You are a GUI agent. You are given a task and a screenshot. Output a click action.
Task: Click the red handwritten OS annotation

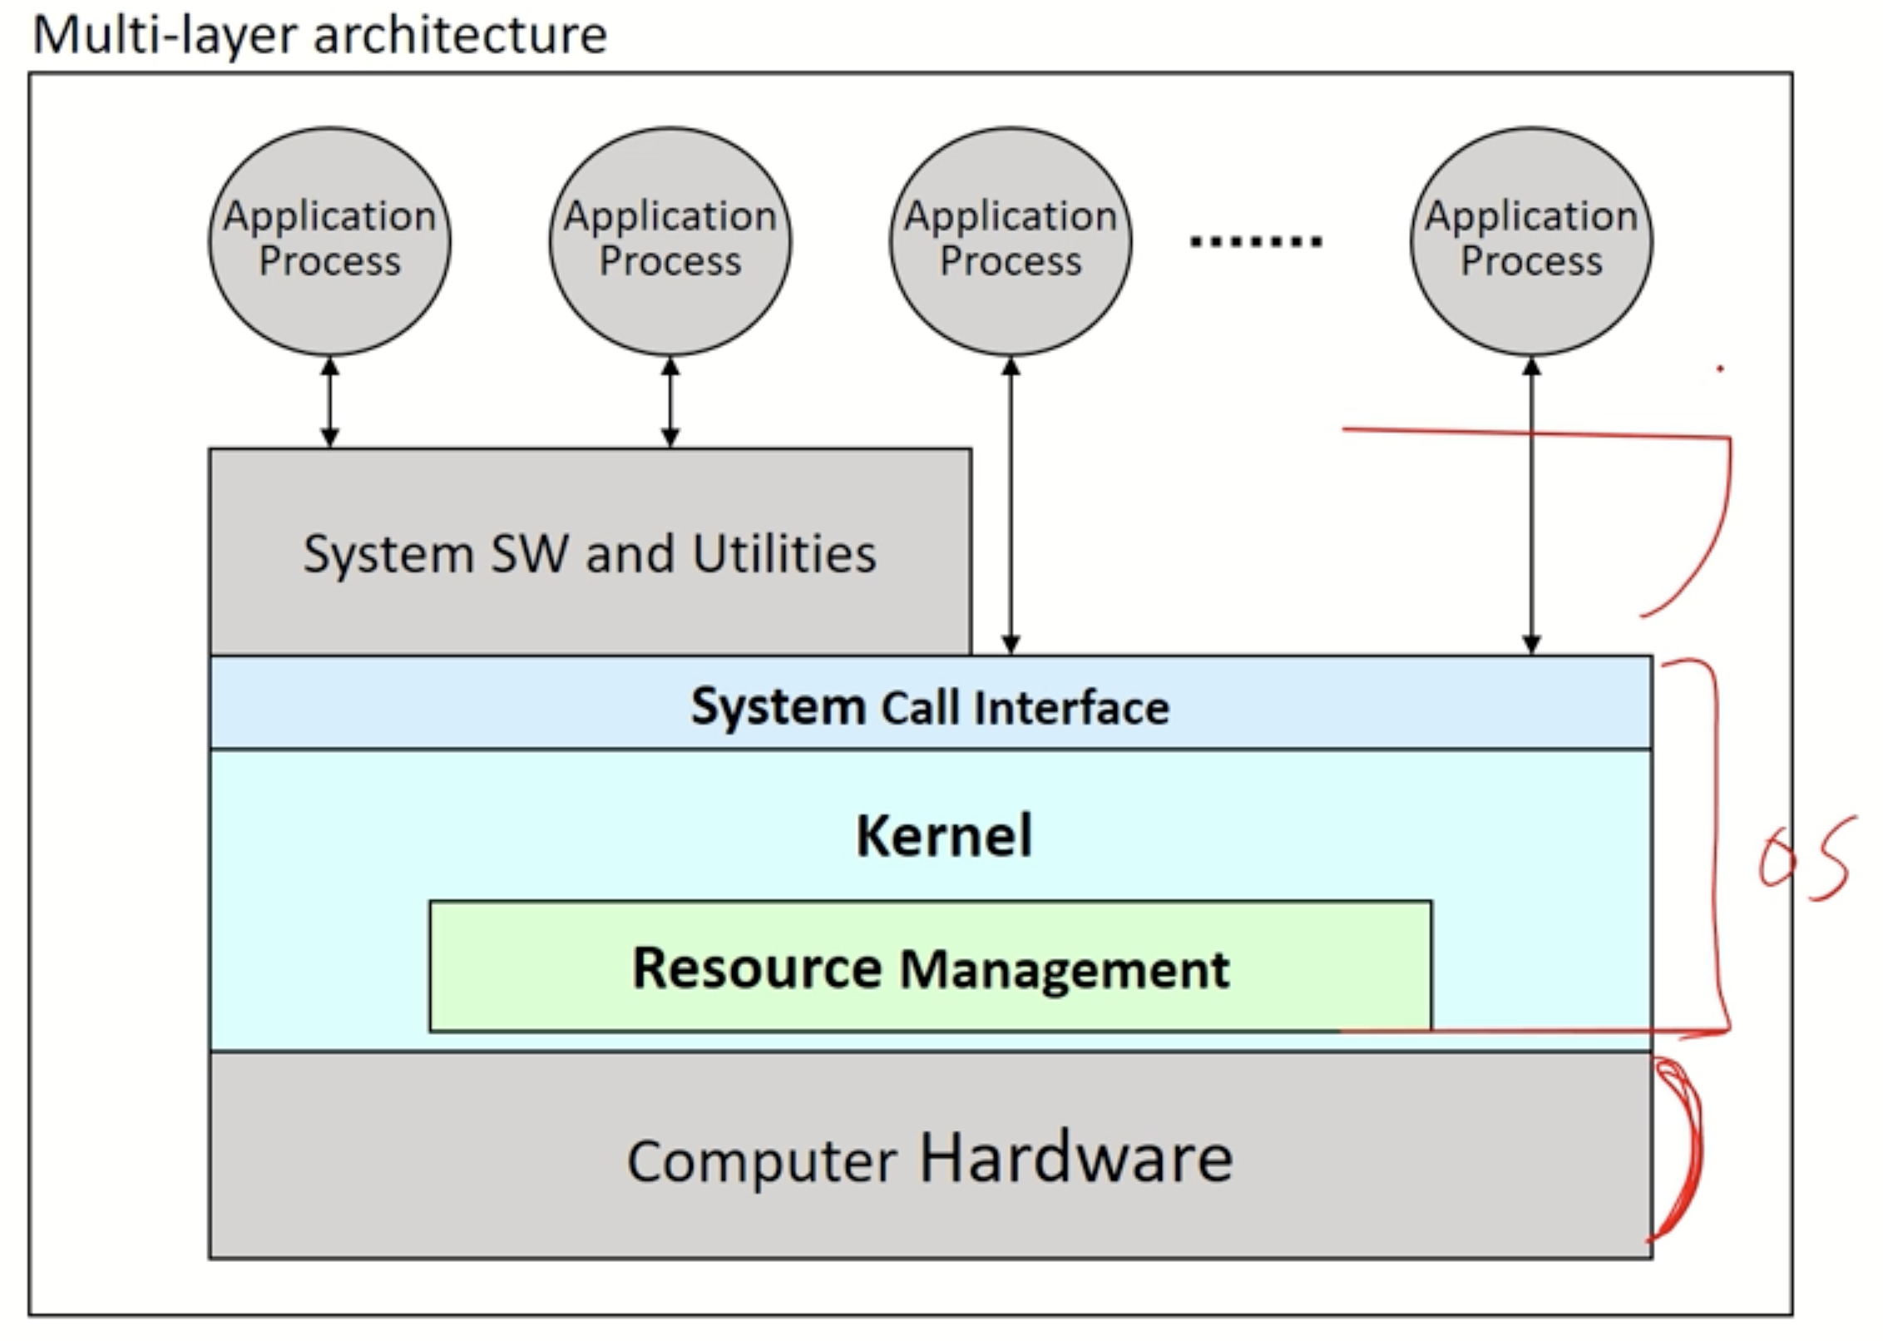click(x=1805, y=861)
